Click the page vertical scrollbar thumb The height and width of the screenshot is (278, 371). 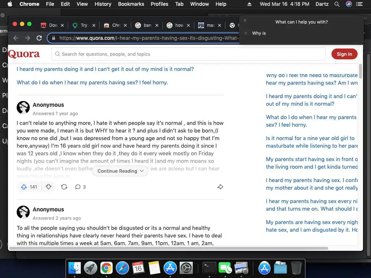[360, 71]
